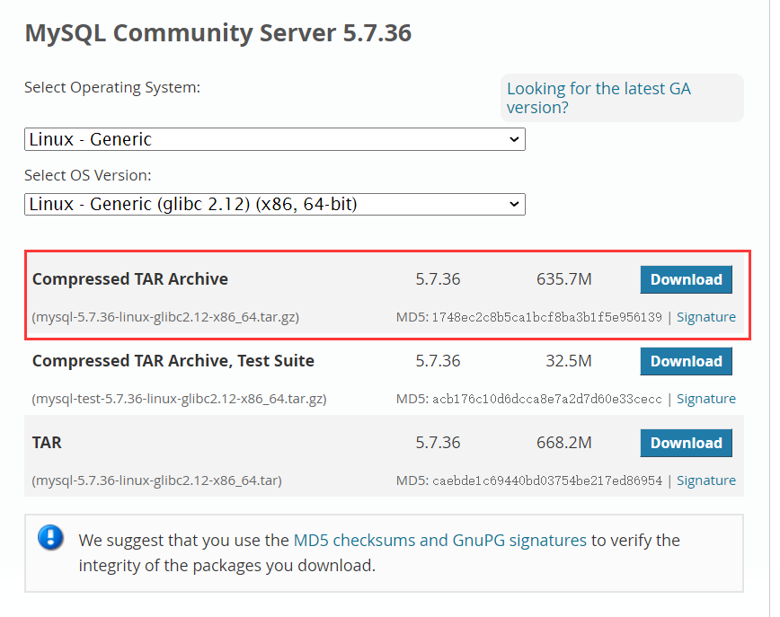Select filename mysql-5.7.36-linux-glibc2.12-x86_64.tar.gz text

click(165, 317)
